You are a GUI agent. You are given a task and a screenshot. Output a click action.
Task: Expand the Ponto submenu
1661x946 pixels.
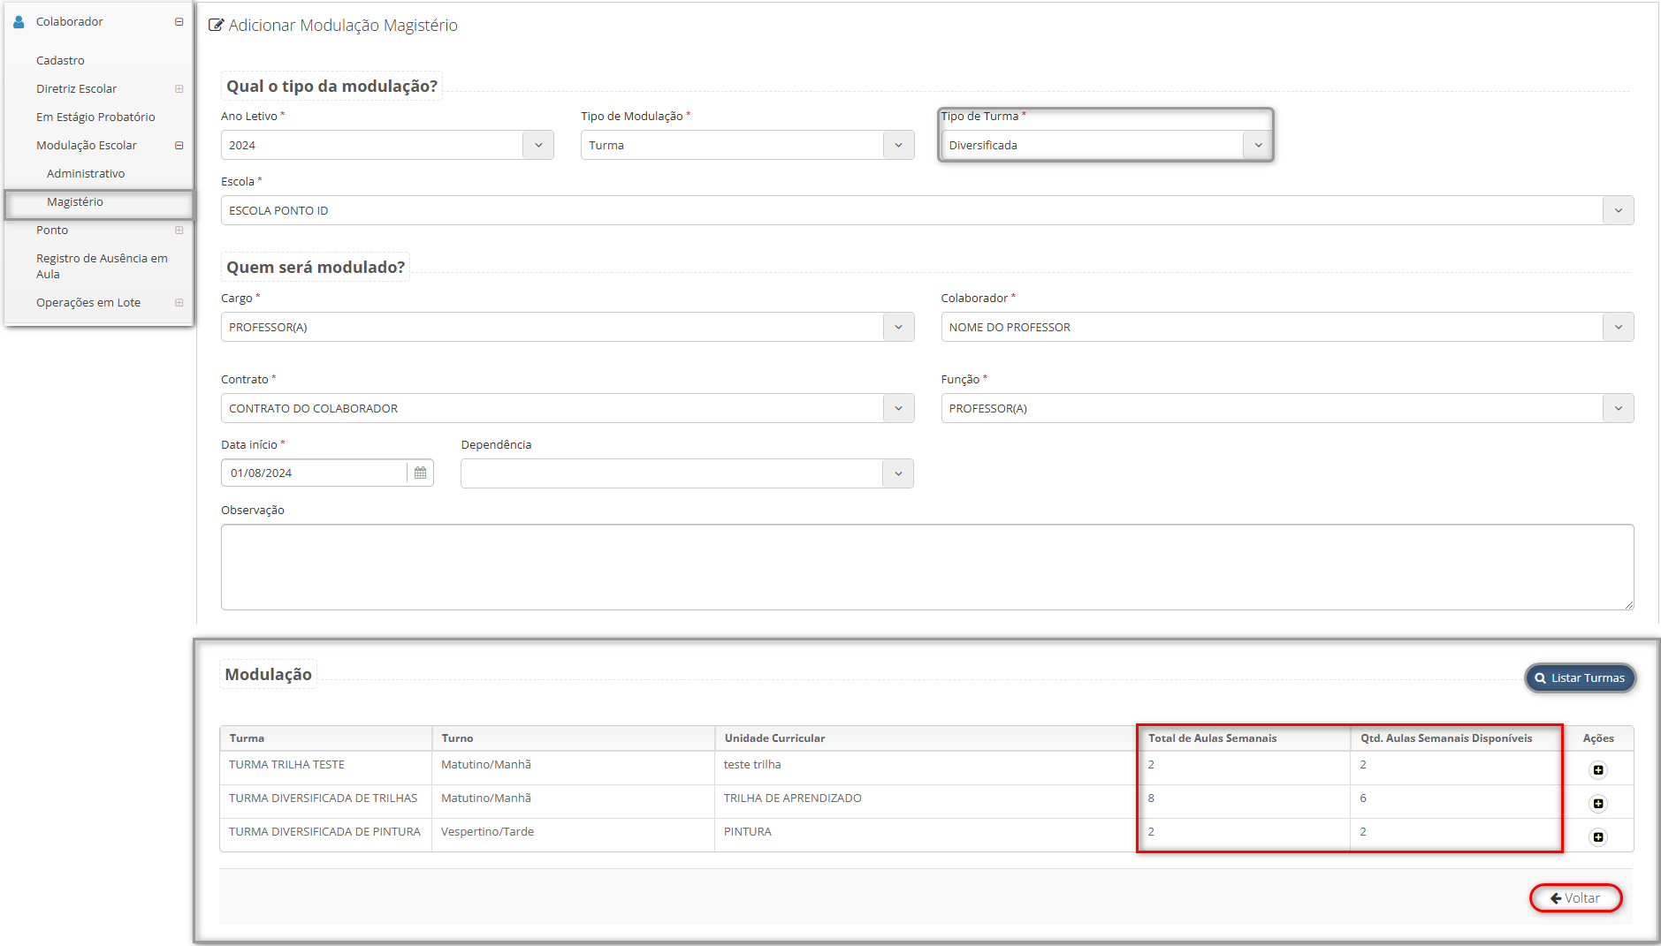pos(179,231)
